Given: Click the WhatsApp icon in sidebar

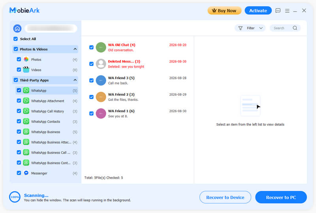Looking at the screenshot, I should [26, 90].
